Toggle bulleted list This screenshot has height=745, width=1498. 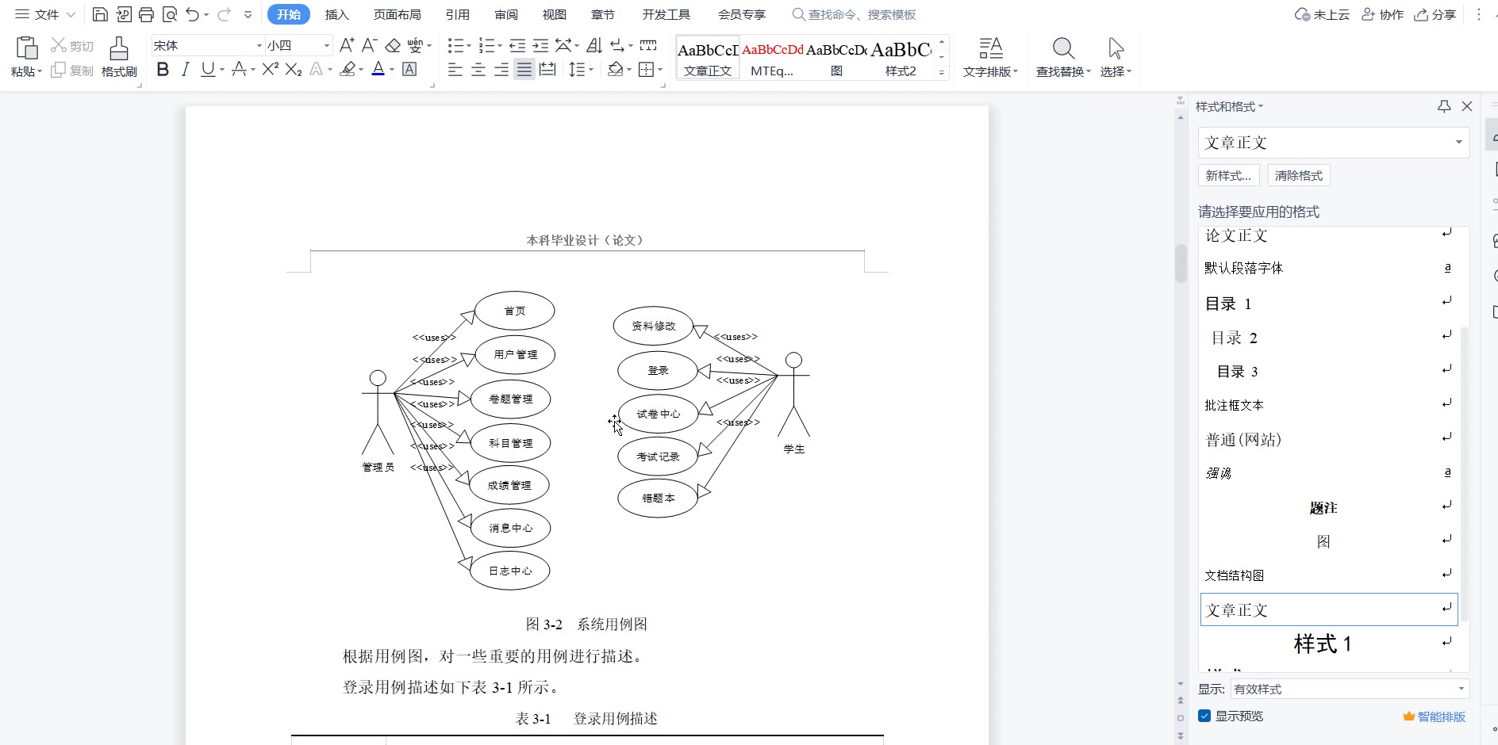pos(455,45)
